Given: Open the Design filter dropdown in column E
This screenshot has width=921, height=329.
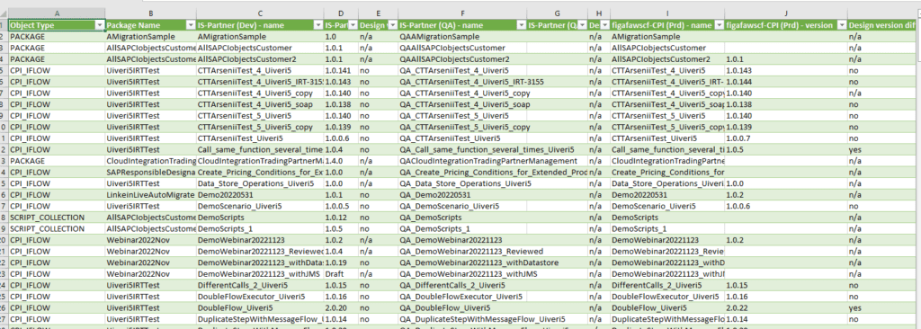Looking at the screenshot, I should tap(392, 25).
